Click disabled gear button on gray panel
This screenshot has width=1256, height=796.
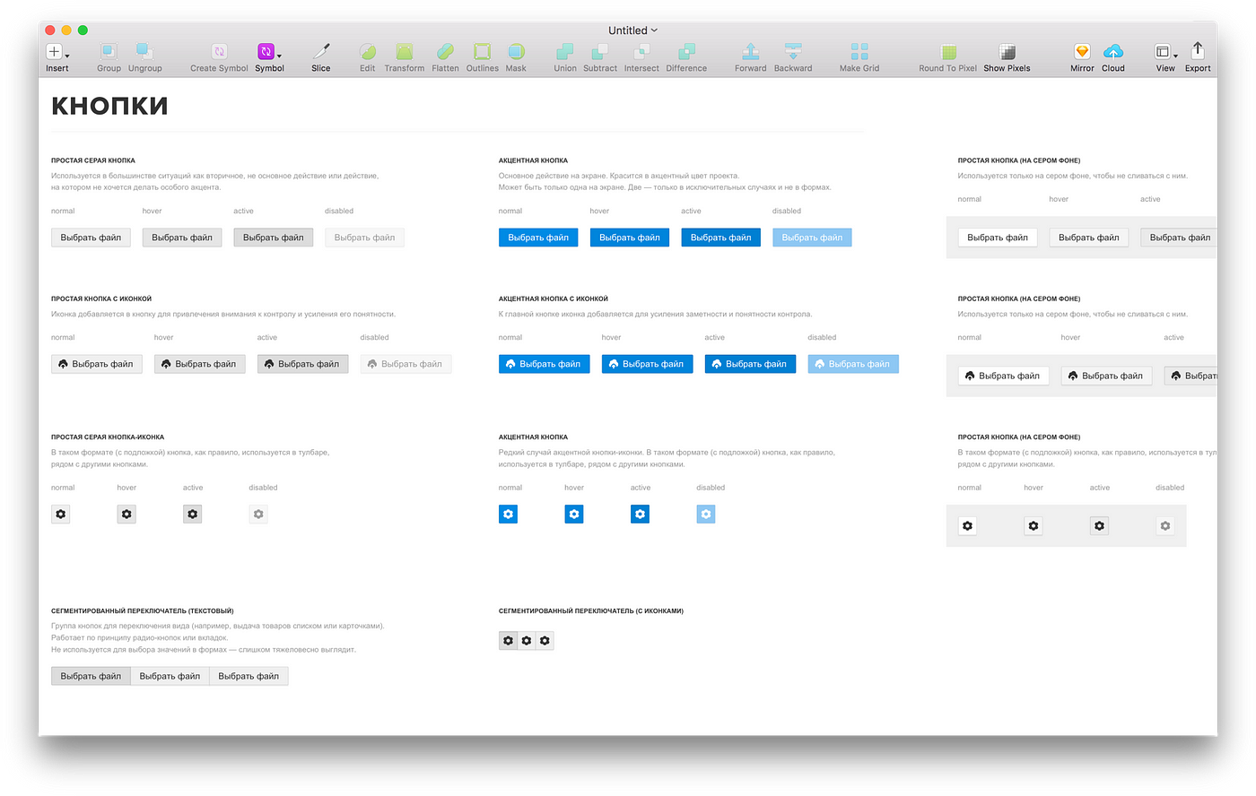[x=1165, y=526]
